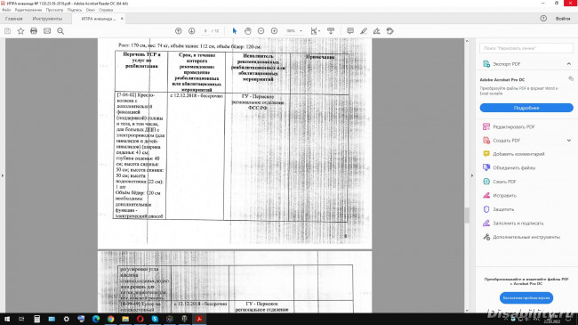
Task: Click the Подробнее button
Action: (526, 108)
